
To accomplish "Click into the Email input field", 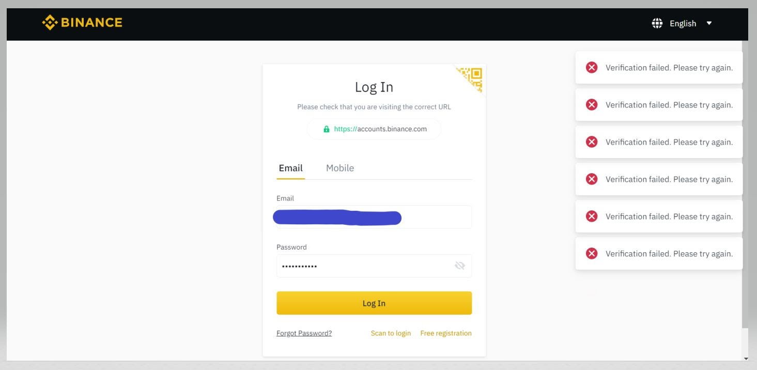I will (374, 217).
